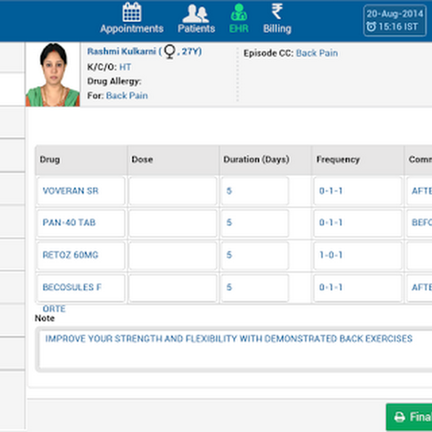This screenshot has width=432, height=432.
Task: Click Duration field for PAN-40 TAB
Action: pyautogui.click(x=255, y=223)
